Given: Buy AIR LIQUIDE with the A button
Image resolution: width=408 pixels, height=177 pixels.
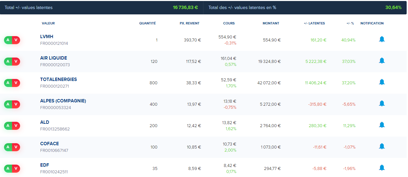Looking at the screenshot, I should (8, 62).
